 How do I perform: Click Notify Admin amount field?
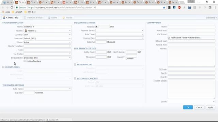coord(131,52)
